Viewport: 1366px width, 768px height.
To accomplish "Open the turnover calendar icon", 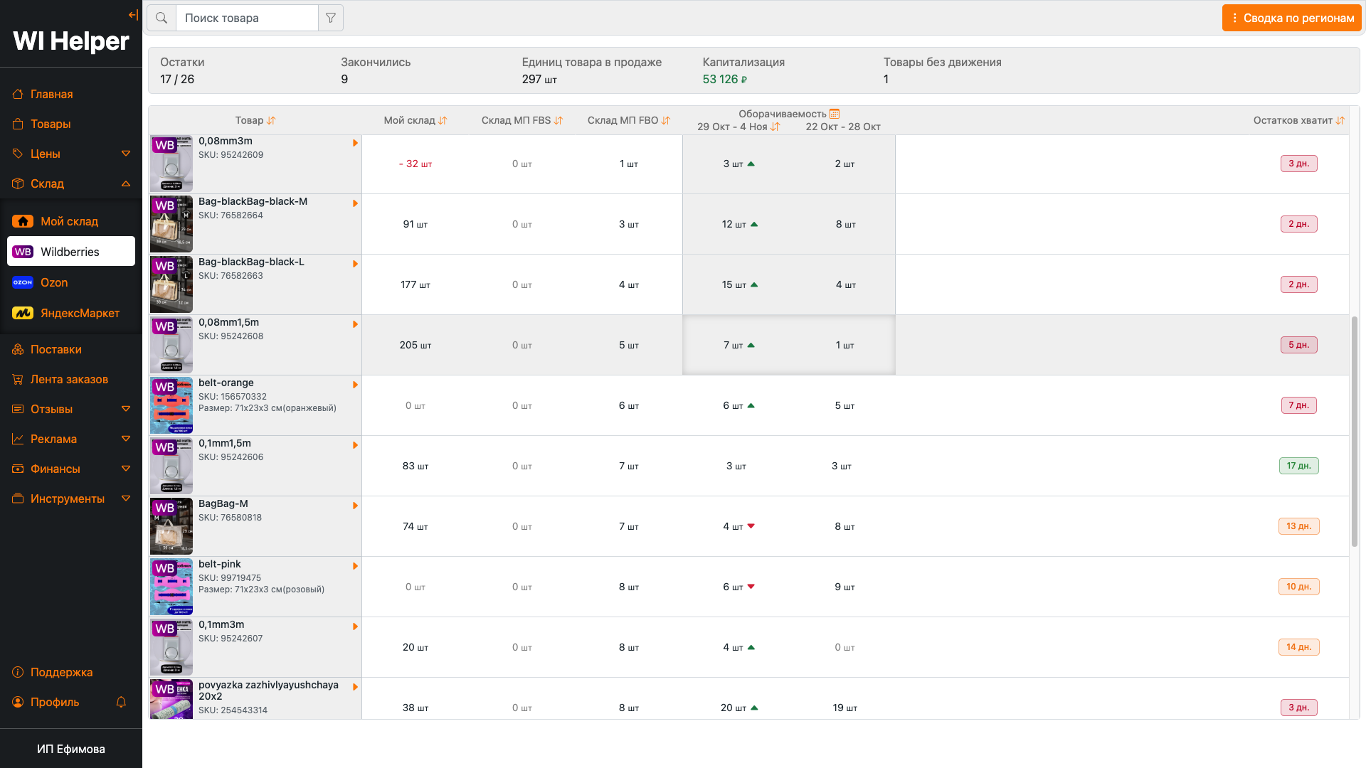I will pyautogui.click(x=835, y=114).
